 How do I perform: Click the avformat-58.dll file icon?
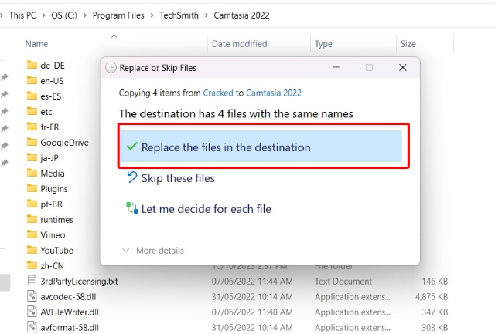[32, 327]
